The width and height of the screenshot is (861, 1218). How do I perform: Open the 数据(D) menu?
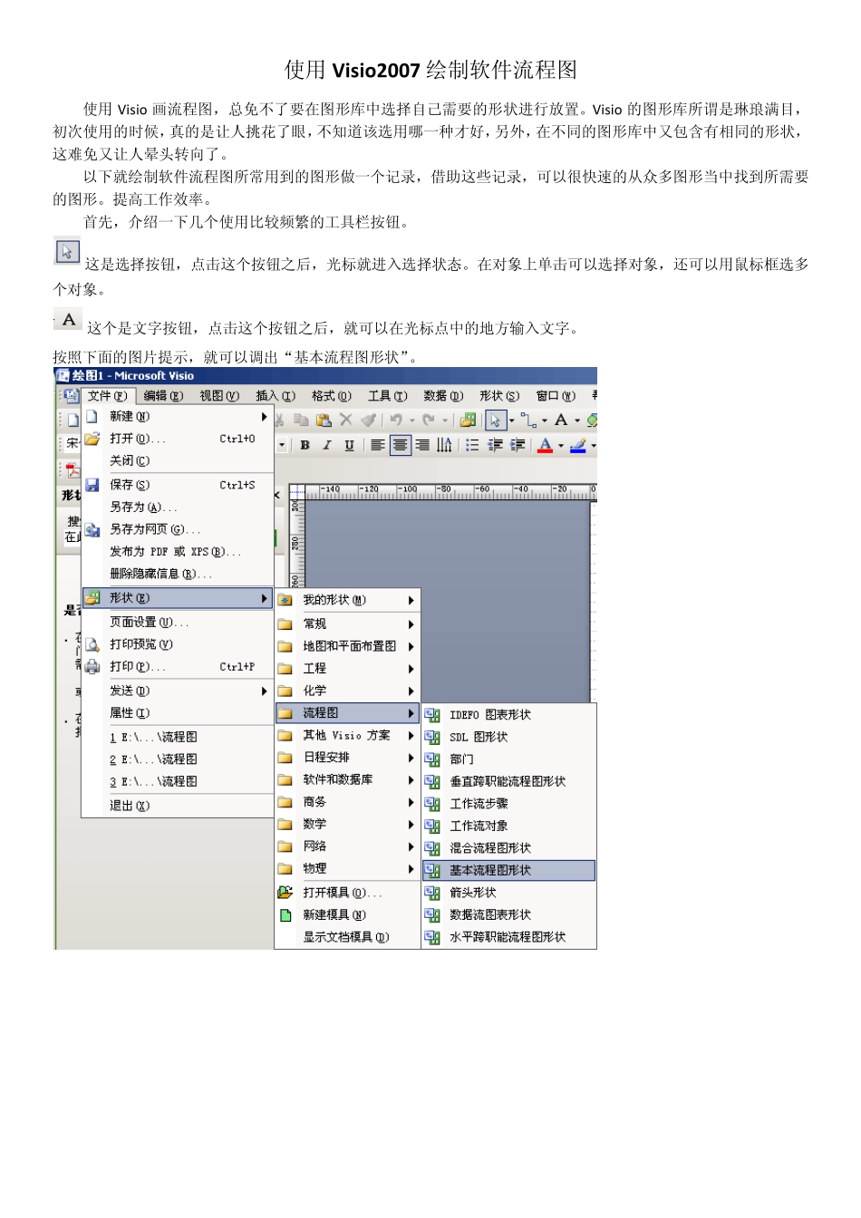tap(443, 396)
